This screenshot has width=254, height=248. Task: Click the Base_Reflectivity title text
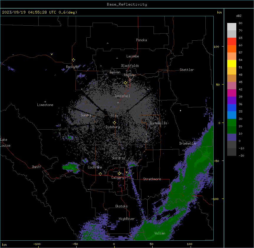(127, 4)
